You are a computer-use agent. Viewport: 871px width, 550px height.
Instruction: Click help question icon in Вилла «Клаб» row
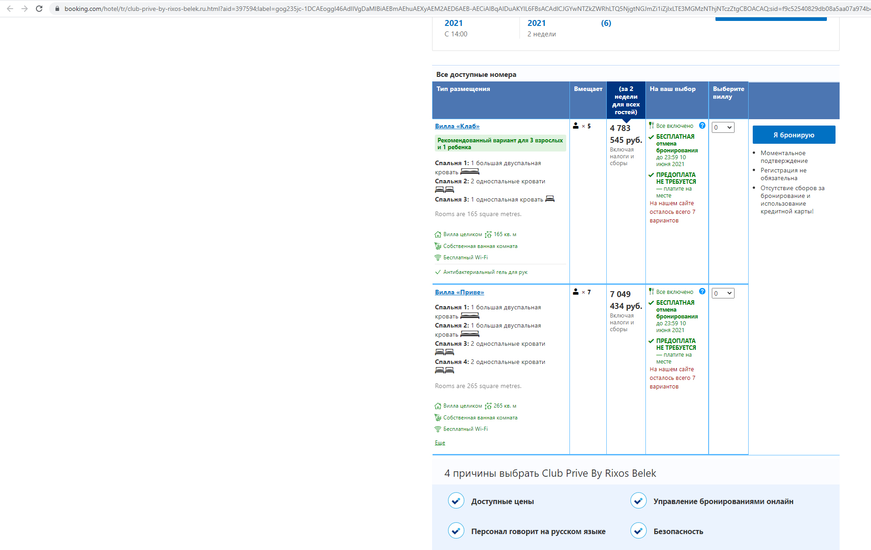702,126
